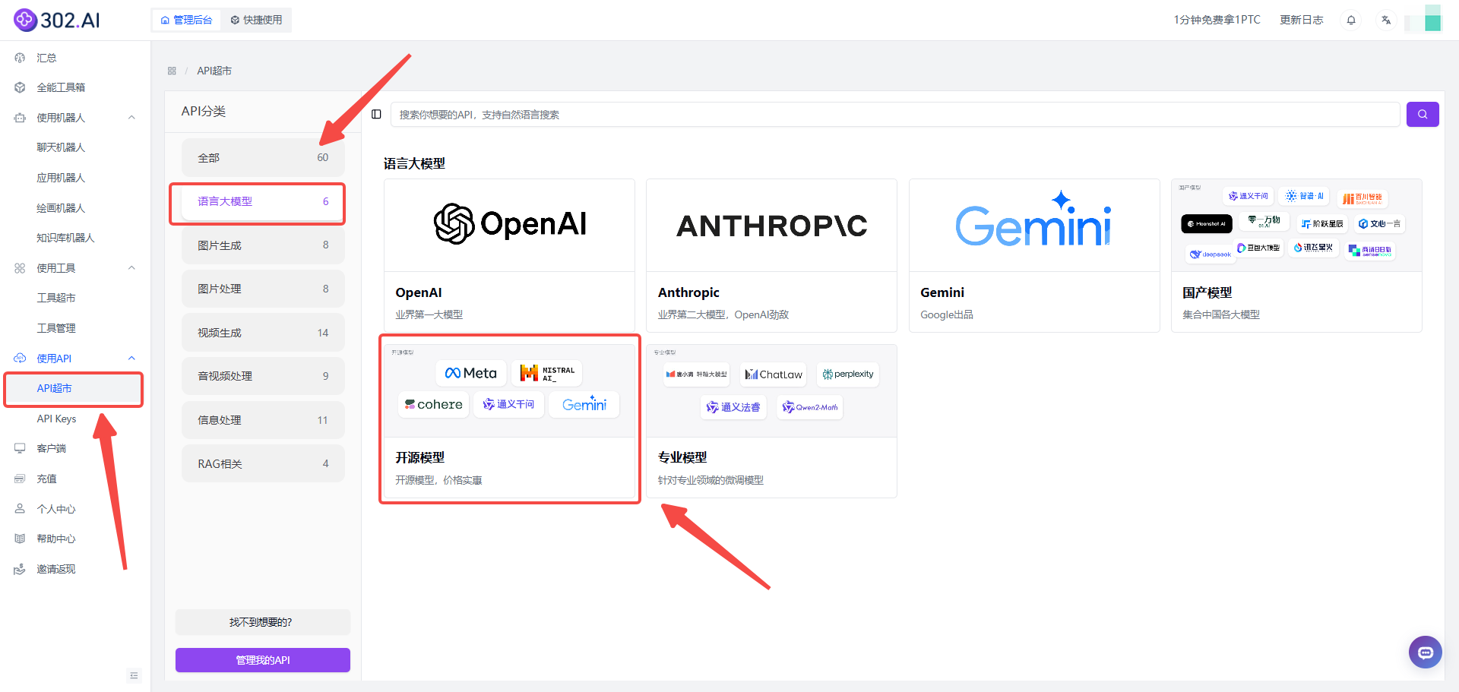Click the API超市 breadcrumb text
1459x692 pixels.
pos(214,71)
